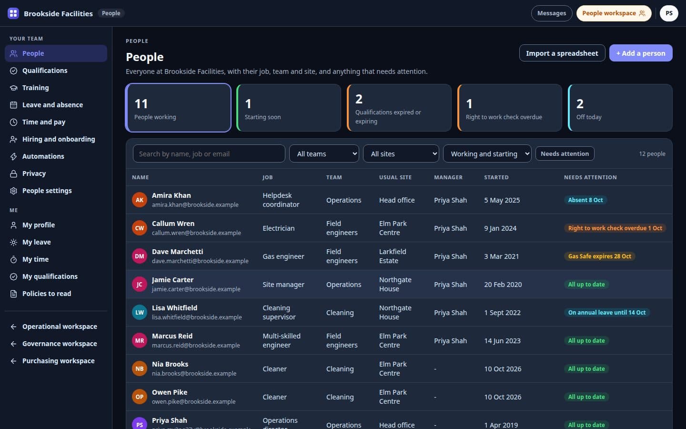Open the All sites dropdown
Viewport: 686px width, 429px height.
(401, 153)
